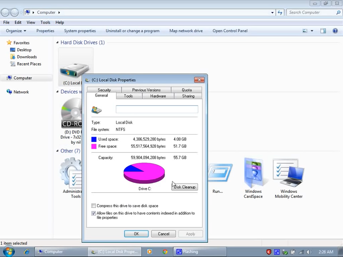This screenshot has height=257, width=343.
Task: Switch to the Security tab
Action: coord(104,90)
